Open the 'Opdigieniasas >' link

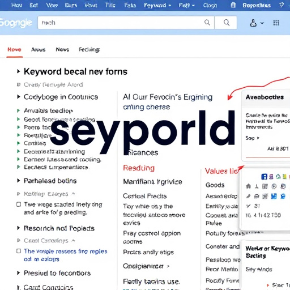[146, 266]
